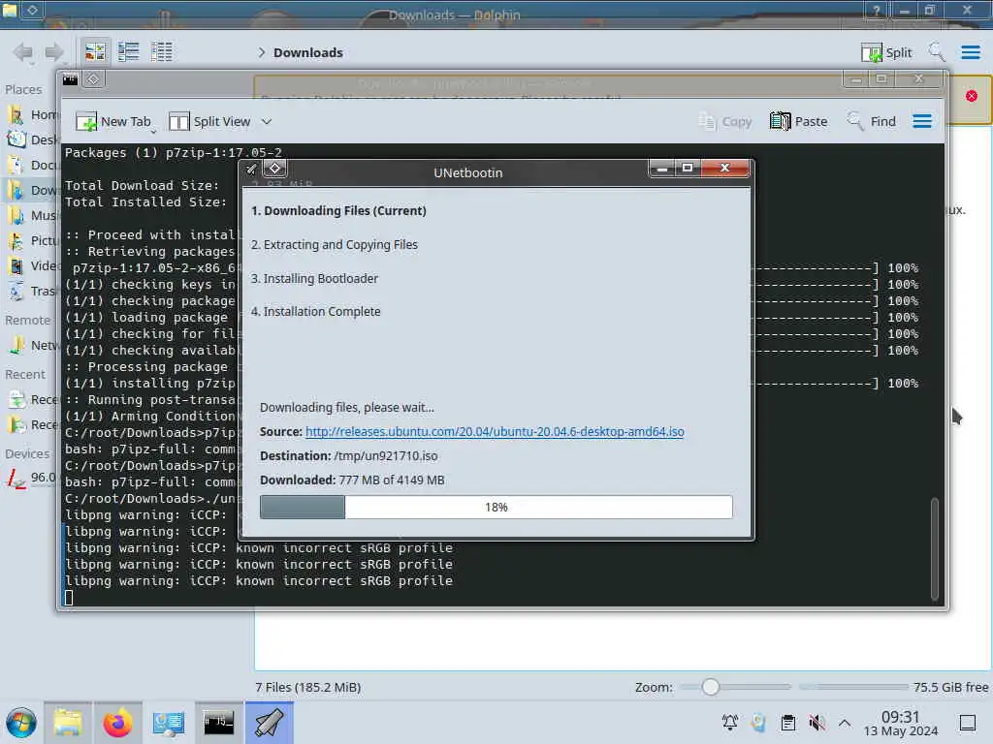Expand hidden system tray icons
Viewport: 993px width, 744px height.
(845, 723)
